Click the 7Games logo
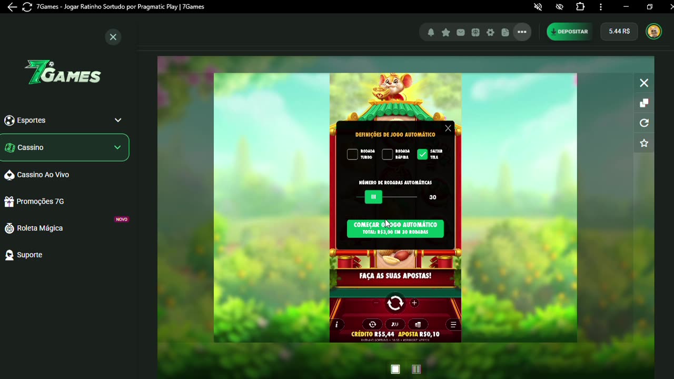Image resolution: width=674 pixels, height=379 pixels. click(x=63, y=72)
